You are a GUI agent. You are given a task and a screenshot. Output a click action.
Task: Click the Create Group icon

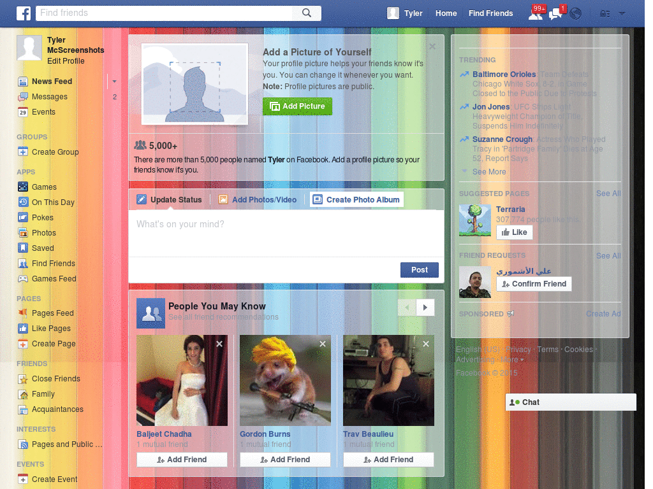(23, 152)
